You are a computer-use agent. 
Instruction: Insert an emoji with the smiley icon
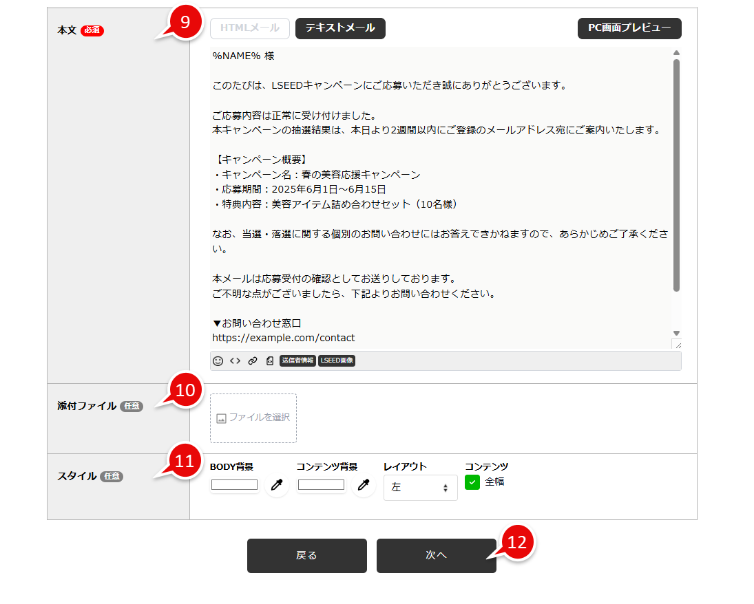218,360
